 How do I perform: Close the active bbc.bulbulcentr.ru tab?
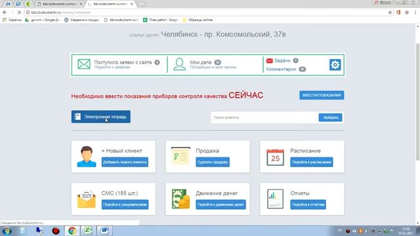point(132,4)
